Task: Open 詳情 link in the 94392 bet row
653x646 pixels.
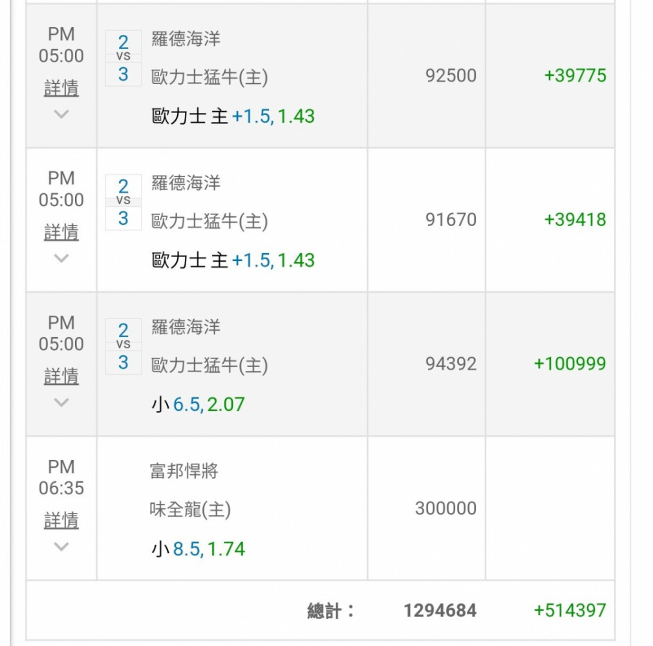Action: (61, 376)
